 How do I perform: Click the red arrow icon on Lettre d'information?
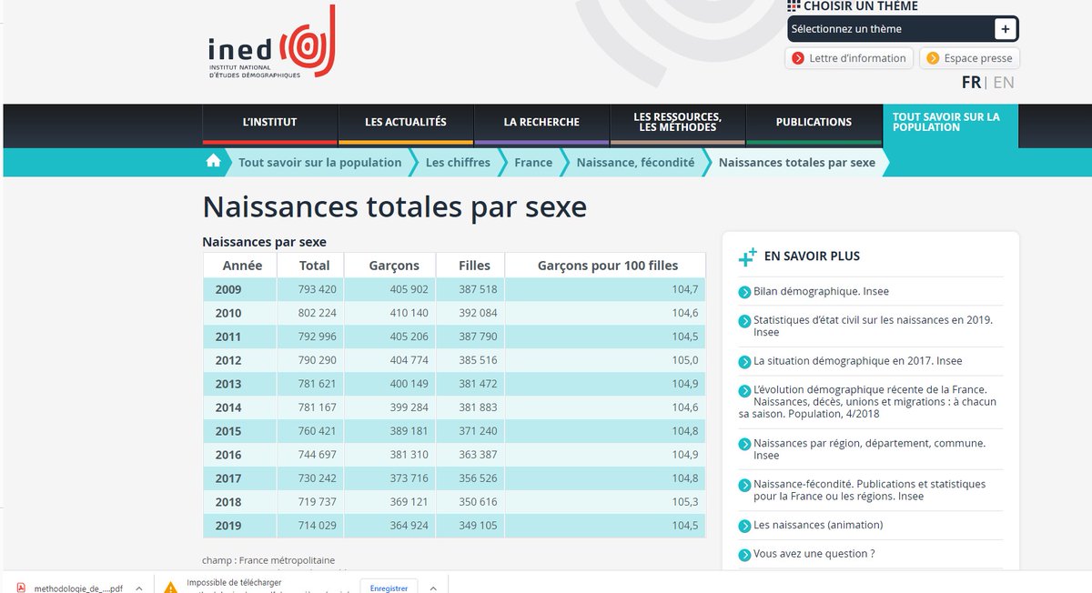click(x=798, y=58)
